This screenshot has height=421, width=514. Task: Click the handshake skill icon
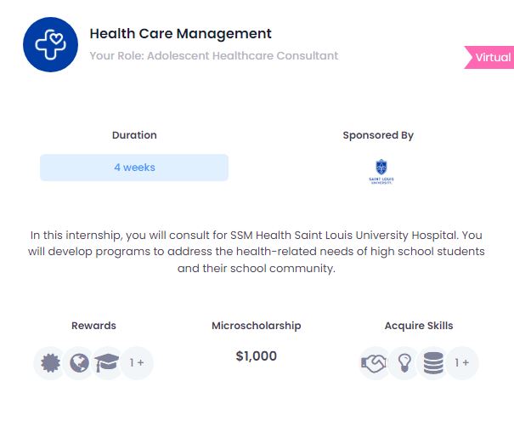click(375, 363)
